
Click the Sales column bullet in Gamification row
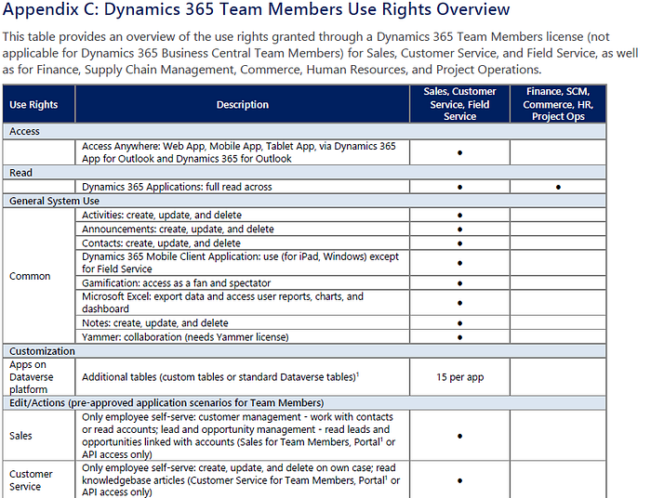tap(459, 283)
